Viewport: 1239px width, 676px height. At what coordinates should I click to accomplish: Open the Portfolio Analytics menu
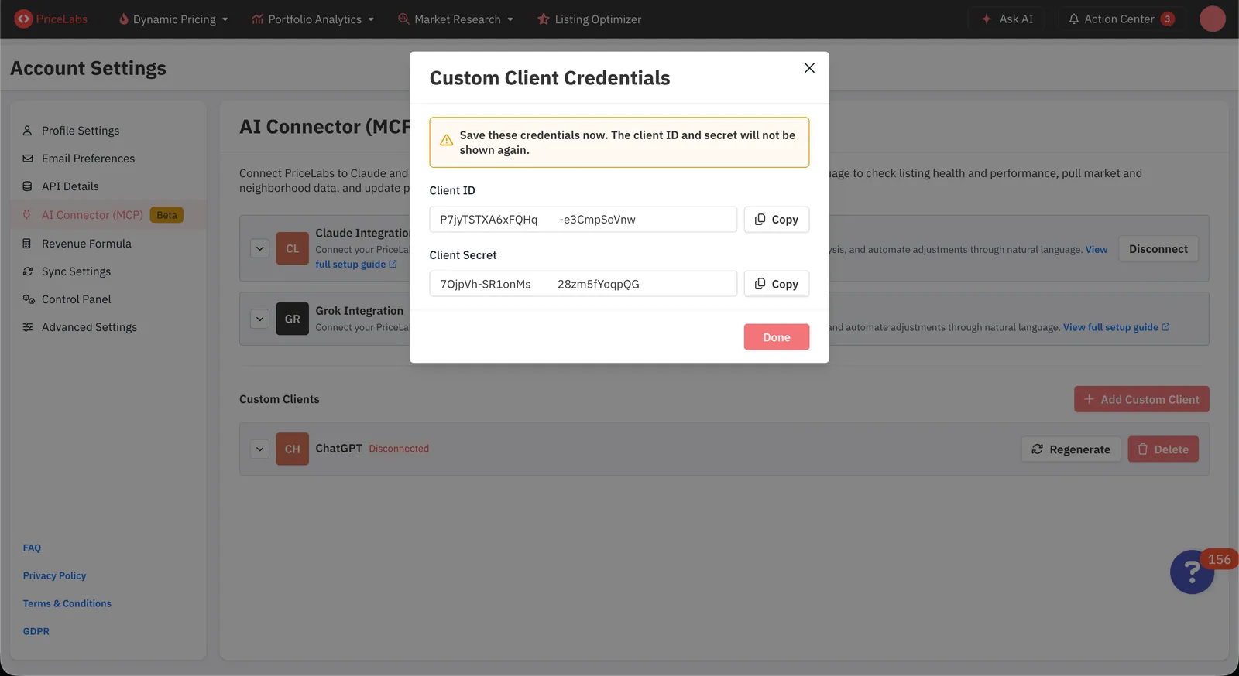pos(313,19)
